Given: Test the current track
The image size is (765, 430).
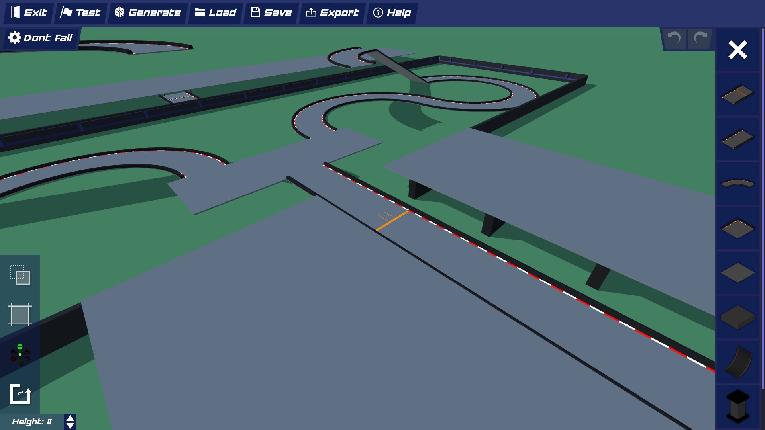Looking at the screenshot, I should pyautogui.click(x=80, y=12).
